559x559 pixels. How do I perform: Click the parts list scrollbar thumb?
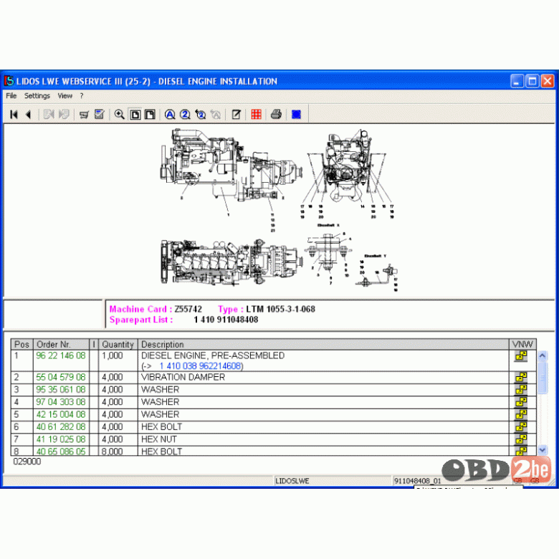pos(543,378)
